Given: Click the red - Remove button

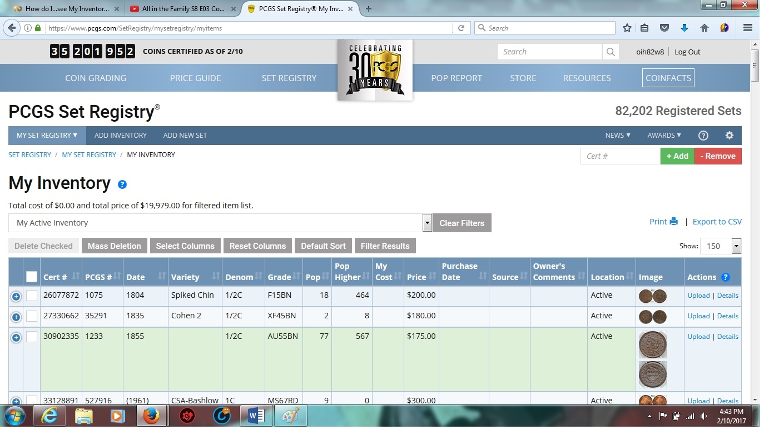Looking at the screenshot, I should [x=718, y=156].
